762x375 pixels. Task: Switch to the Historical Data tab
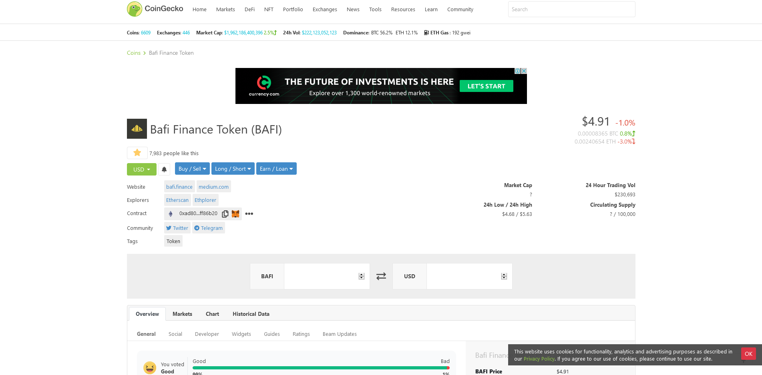pos(251,314)
